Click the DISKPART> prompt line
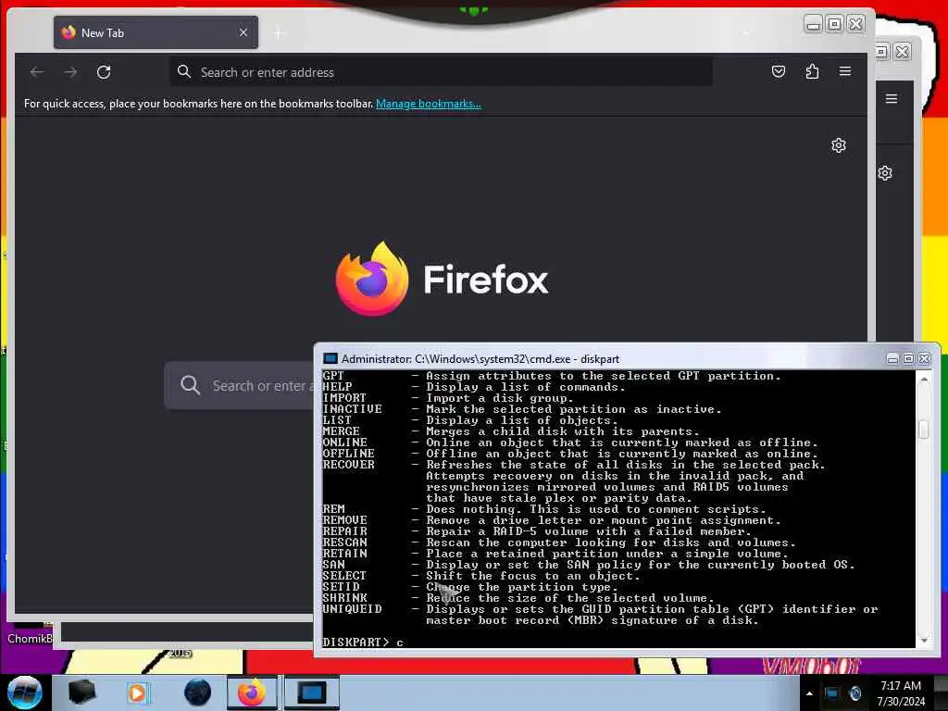This screenshot has width=948, height=711. click(363, 642)
